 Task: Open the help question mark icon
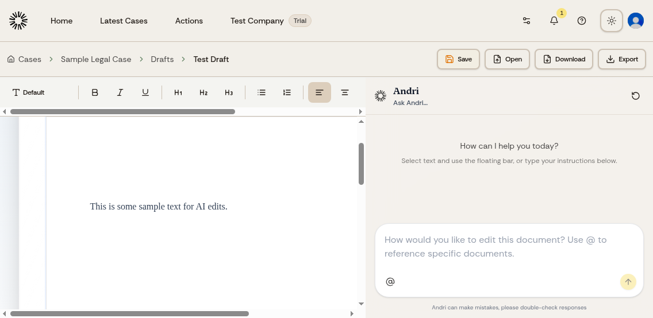coord(582,21)
